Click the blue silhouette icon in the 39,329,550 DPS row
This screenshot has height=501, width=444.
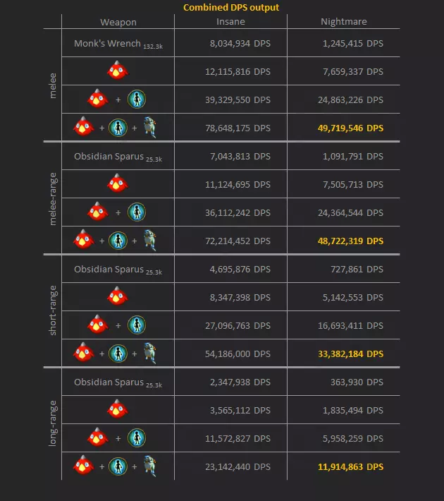point(137,99)
